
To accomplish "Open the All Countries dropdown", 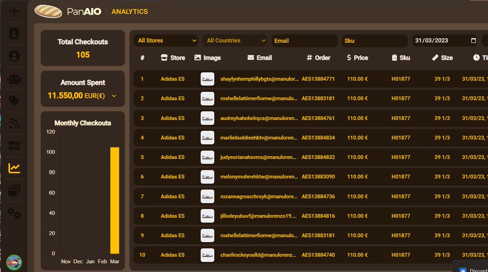I will click(235, 41).
